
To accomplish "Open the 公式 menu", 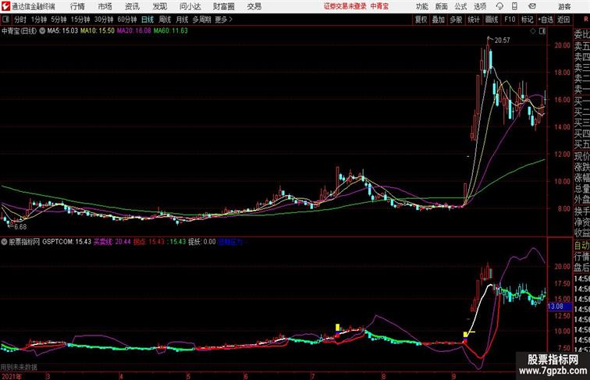I will pyautogui.click(x=460, y=6).
